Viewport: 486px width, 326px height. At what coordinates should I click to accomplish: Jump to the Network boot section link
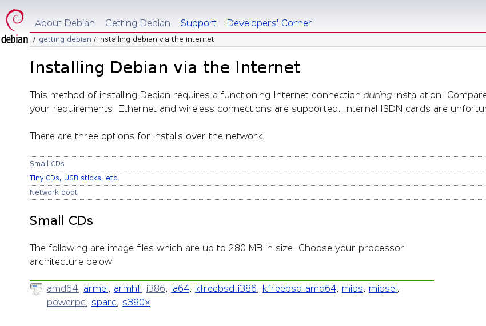54,192
